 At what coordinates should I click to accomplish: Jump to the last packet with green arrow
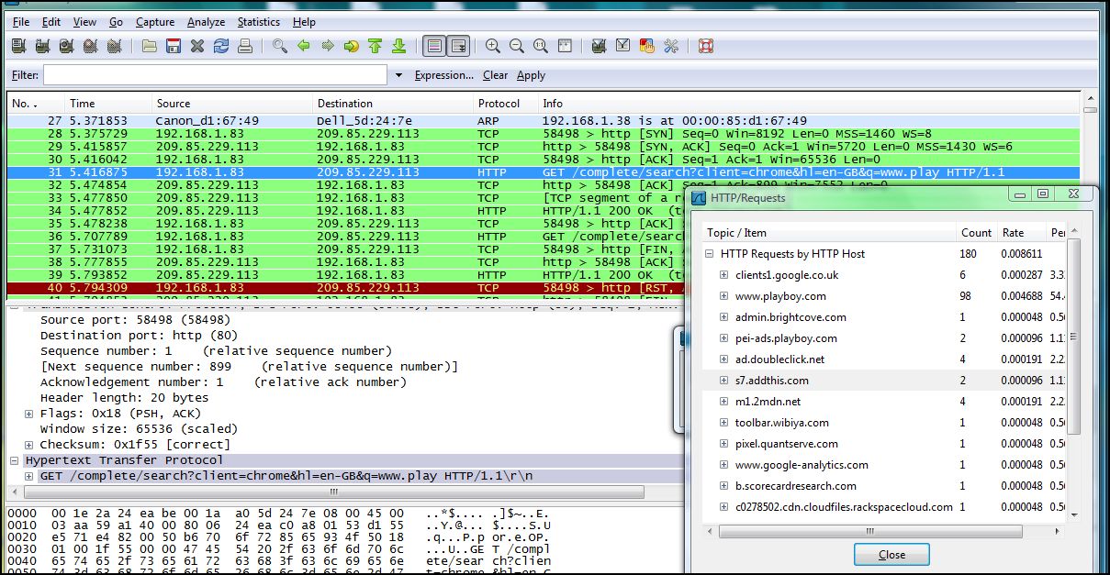(x=397, y=45)
